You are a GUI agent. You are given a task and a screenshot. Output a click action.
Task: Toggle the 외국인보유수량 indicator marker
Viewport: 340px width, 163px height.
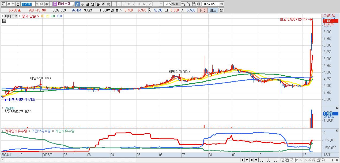click(x=3, y=131)
